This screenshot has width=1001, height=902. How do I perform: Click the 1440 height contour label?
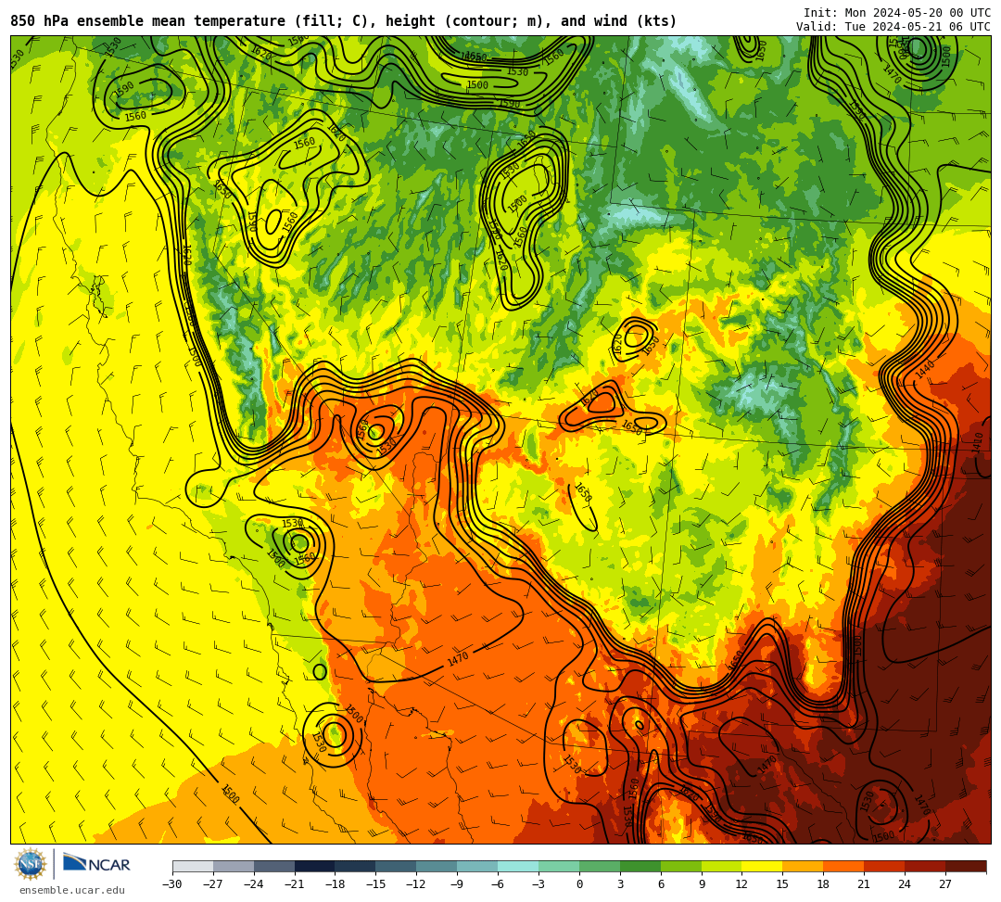coord(925,370)
